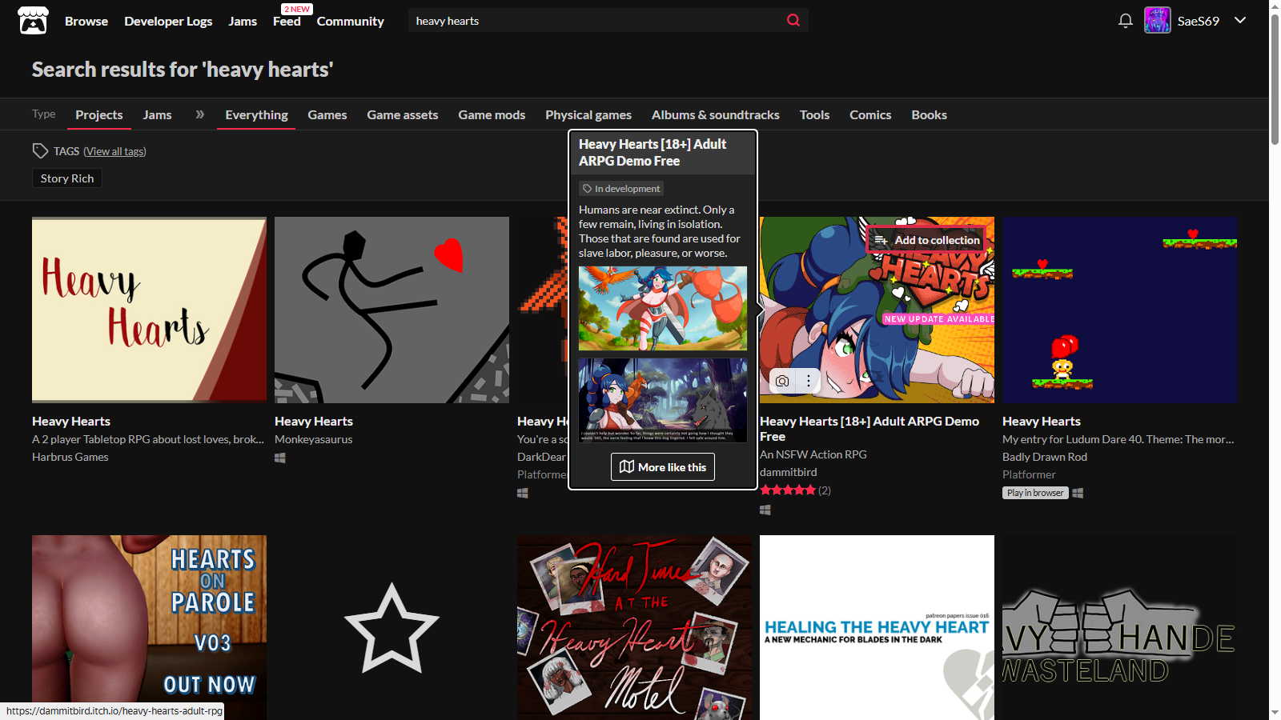1281x720 pixels.
Task: Open Heavy Hearts title by Harbrus Games
Action: click(71, 421)
